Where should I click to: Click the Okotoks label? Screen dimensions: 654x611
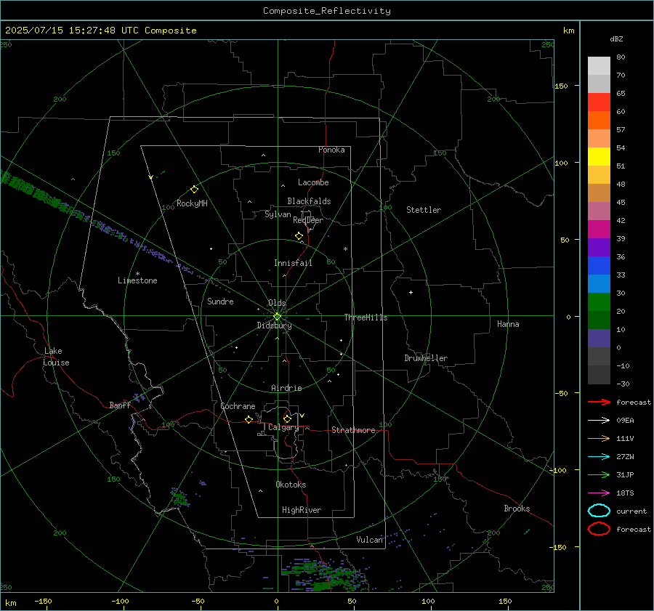pos(291,485)
